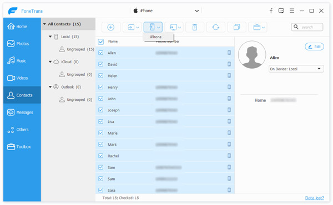This screenshot has height=205, width=333.
Task: Open the Messages section
Action: pos(22,112)
